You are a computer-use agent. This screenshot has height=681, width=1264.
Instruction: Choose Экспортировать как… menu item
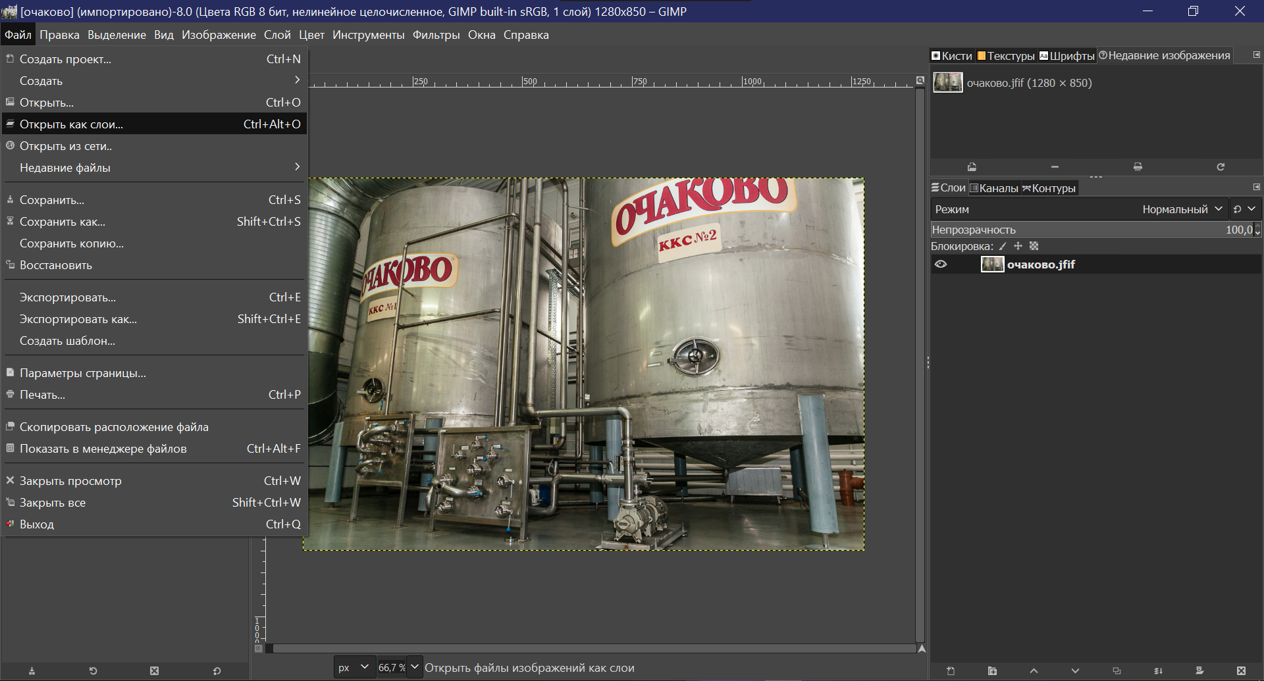154,319
